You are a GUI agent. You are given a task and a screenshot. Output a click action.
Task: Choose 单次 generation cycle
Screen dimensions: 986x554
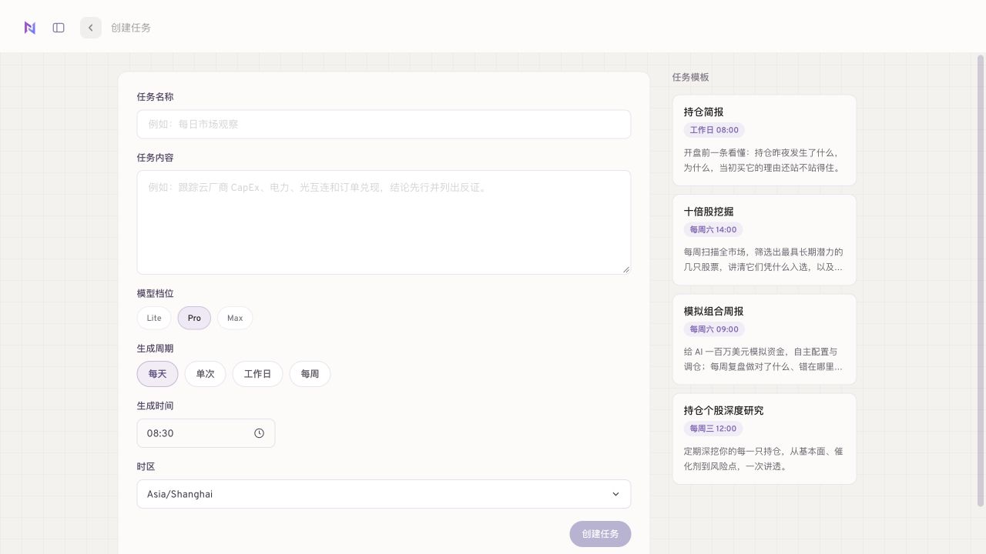pyautogui.click(x=205, y=374)
